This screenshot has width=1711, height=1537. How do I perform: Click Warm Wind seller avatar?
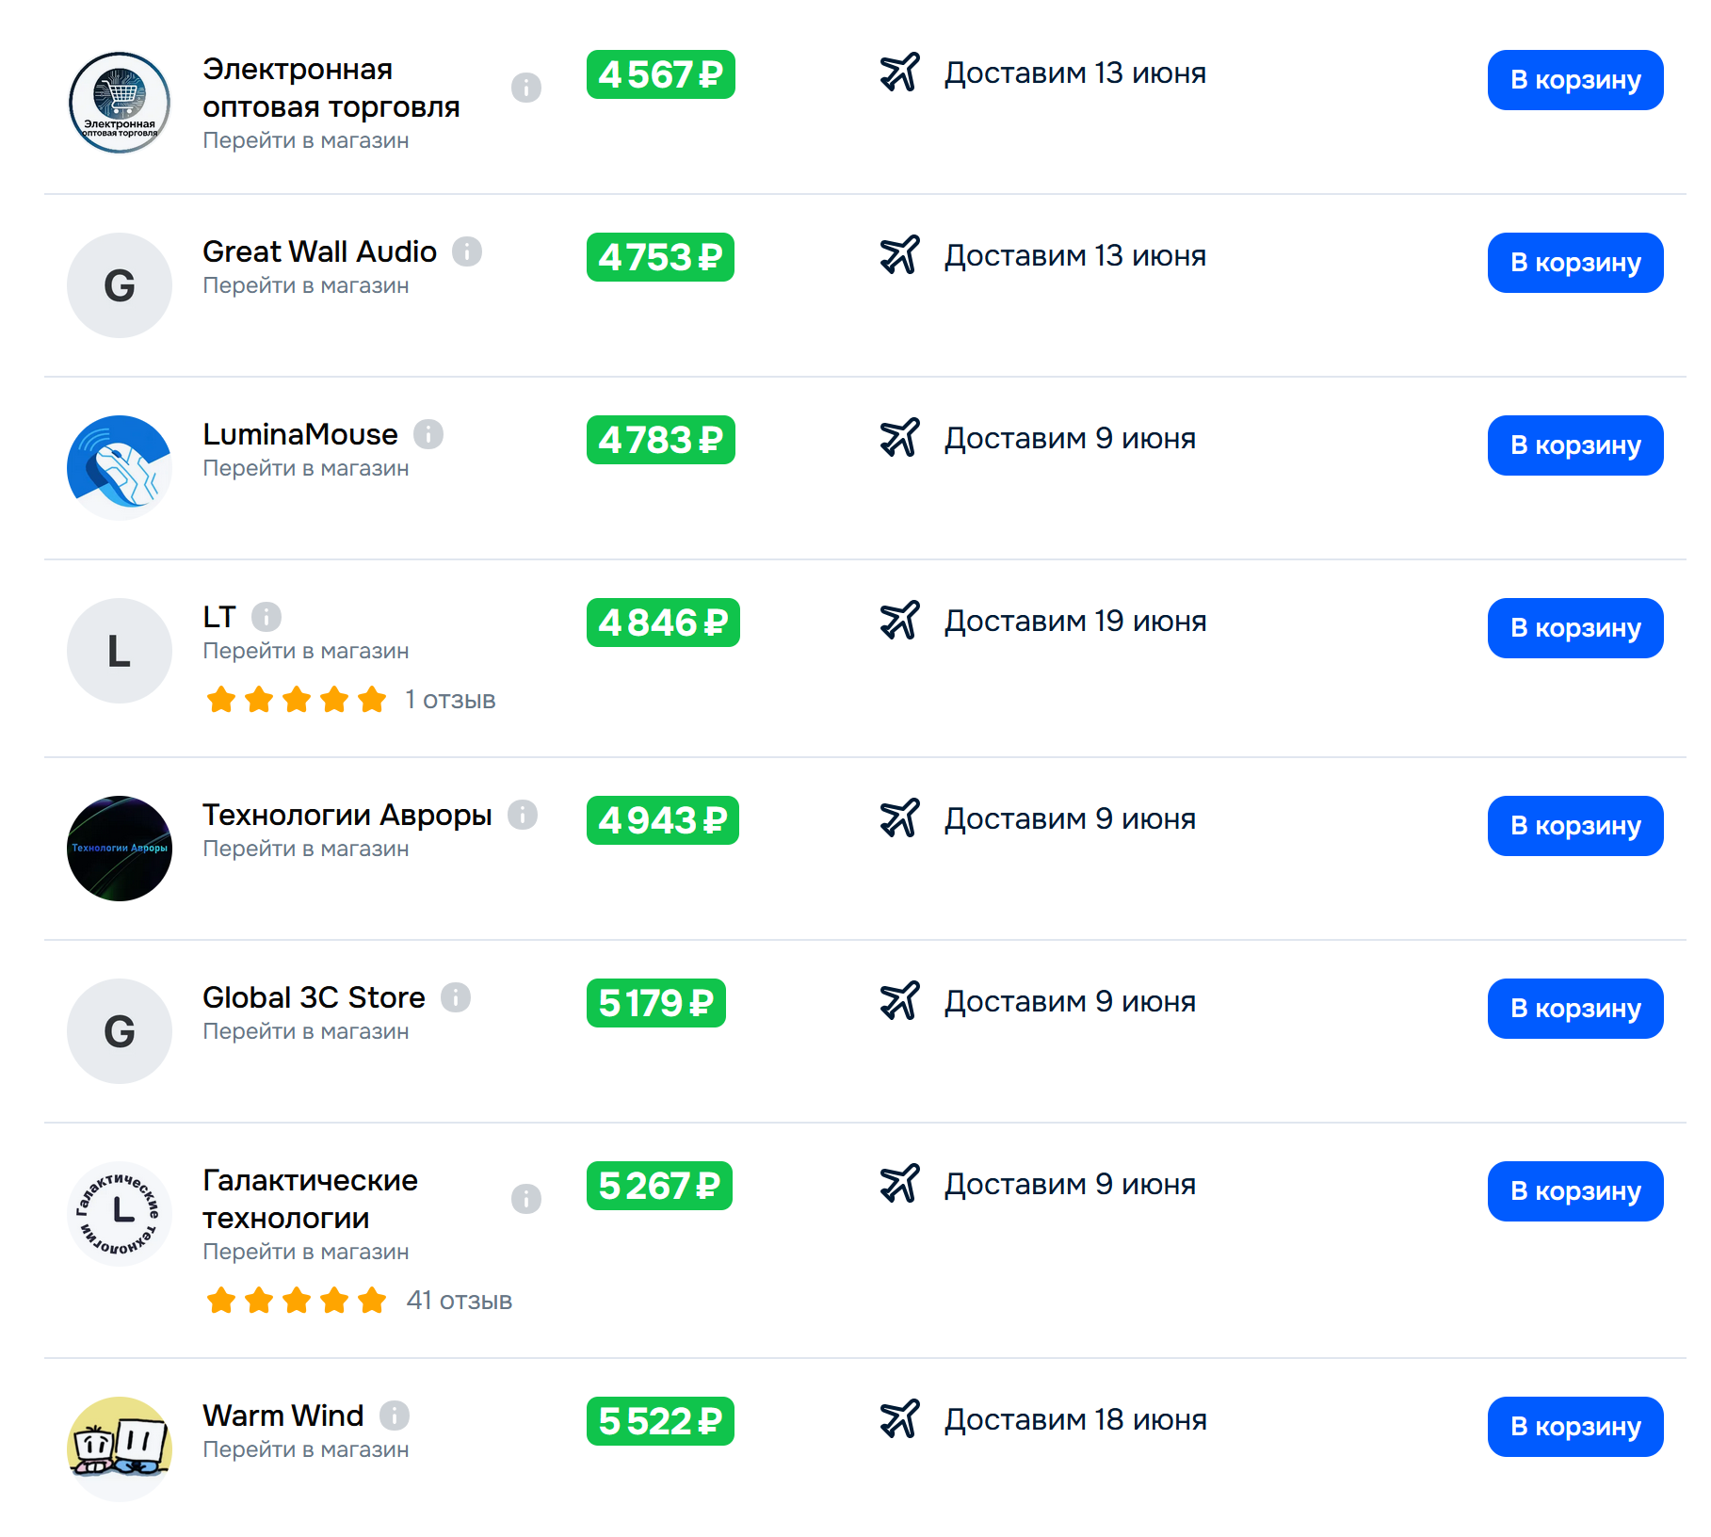(120, 1449)
